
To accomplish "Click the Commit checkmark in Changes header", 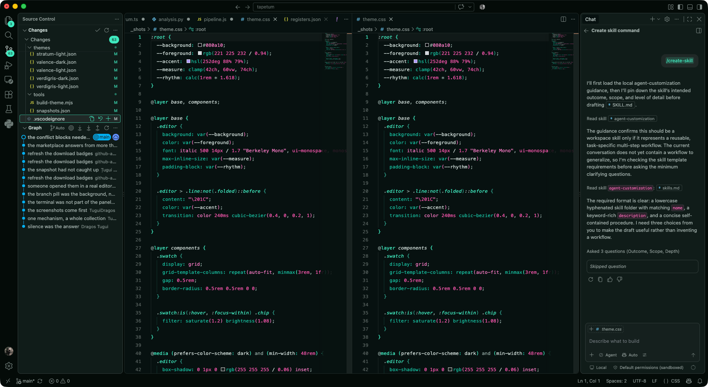I will tap(97, 30).
